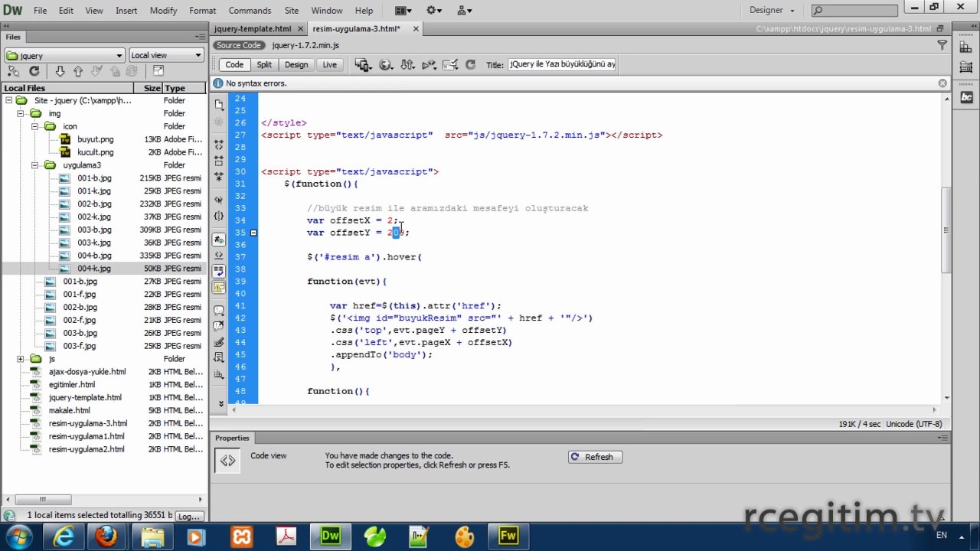Open the Commands menu
The height and width of the screenshot is (551, 980).
[250, 11]
